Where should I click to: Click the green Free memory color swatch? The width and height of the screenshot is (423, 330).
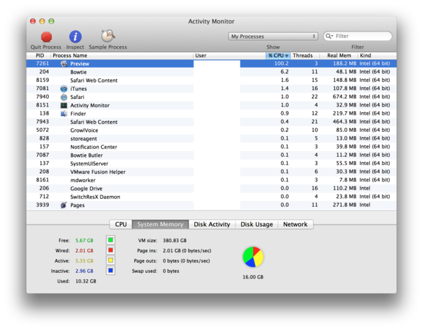(x=111, y=240)
